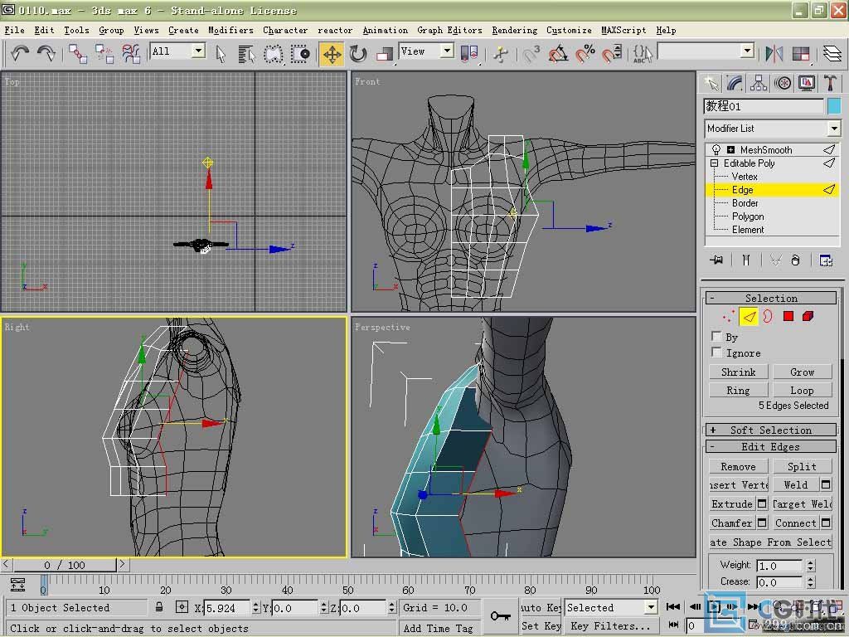Collapse the Selection rollout

[x=771, y=298]
